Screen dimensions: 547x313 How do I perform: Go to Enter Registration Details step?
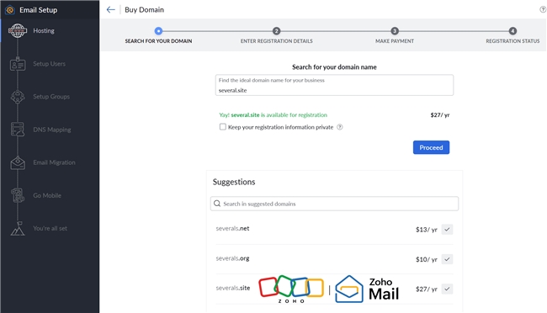(276, 31)
